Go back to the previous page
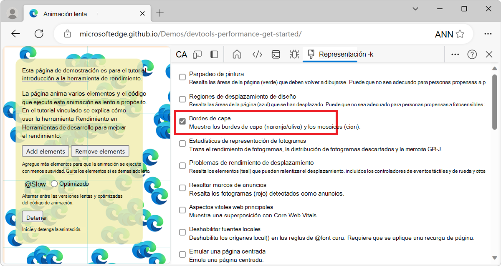 (16, 34)
